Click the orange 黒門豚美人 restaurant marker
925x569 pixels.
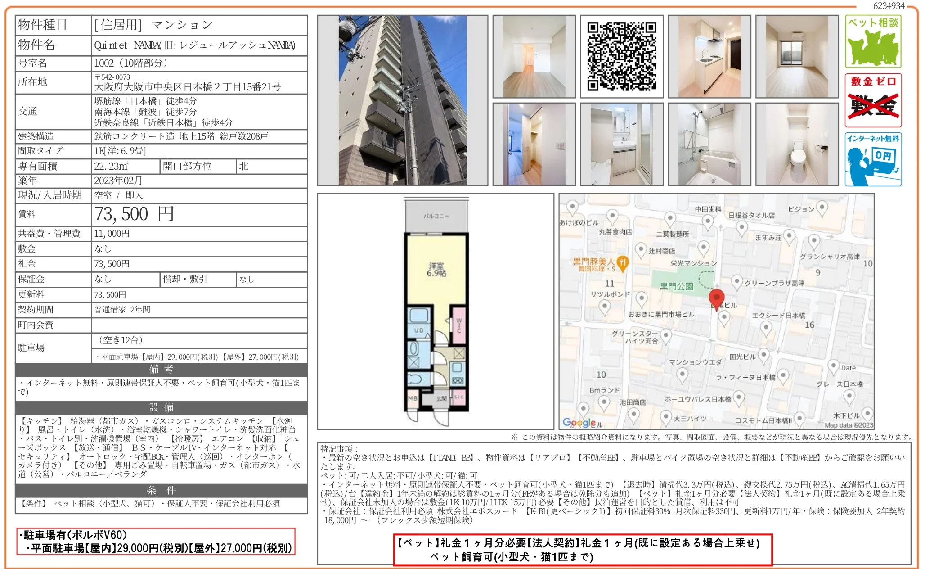pos(622,263)
